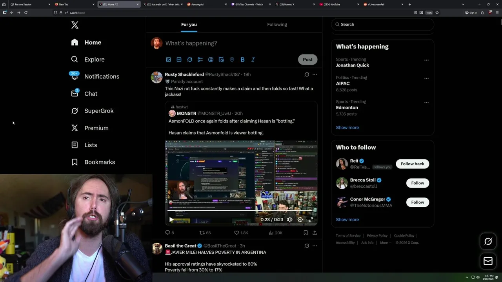Click the Post button
This screenshot has width=502, height=282.
pyautogui.click(x=308, y=60)
